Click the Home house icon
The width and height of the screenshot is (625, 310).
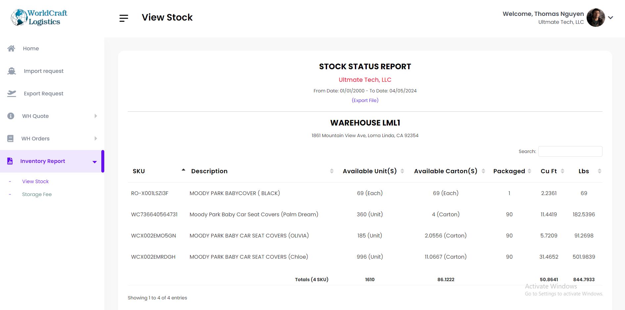click(x=11, y=48)
